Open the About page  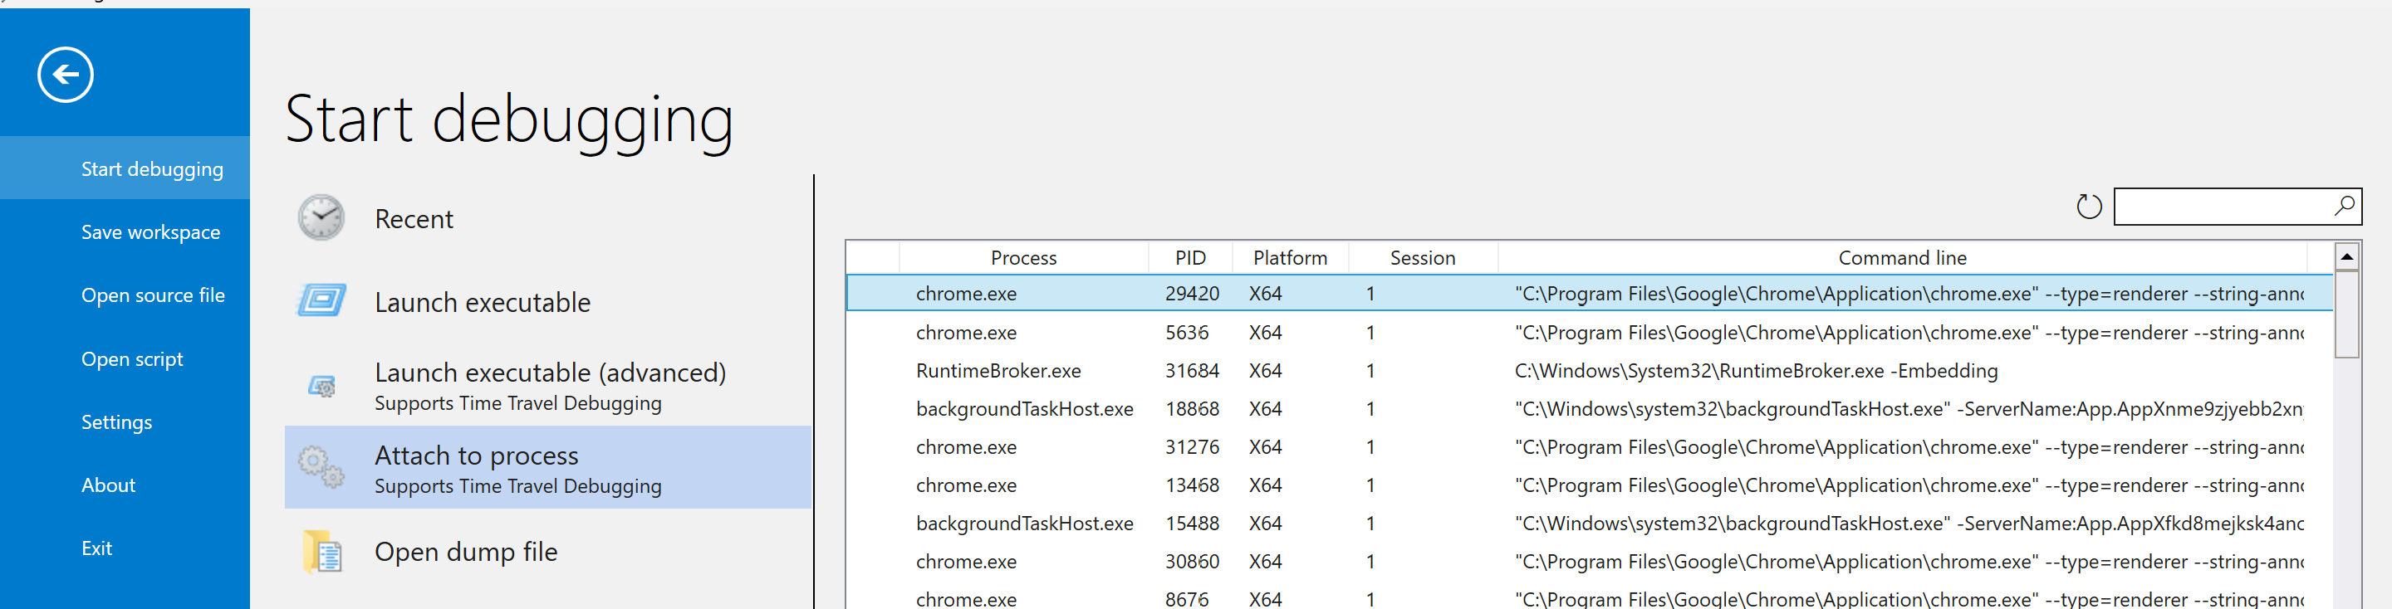click(108, 485)
